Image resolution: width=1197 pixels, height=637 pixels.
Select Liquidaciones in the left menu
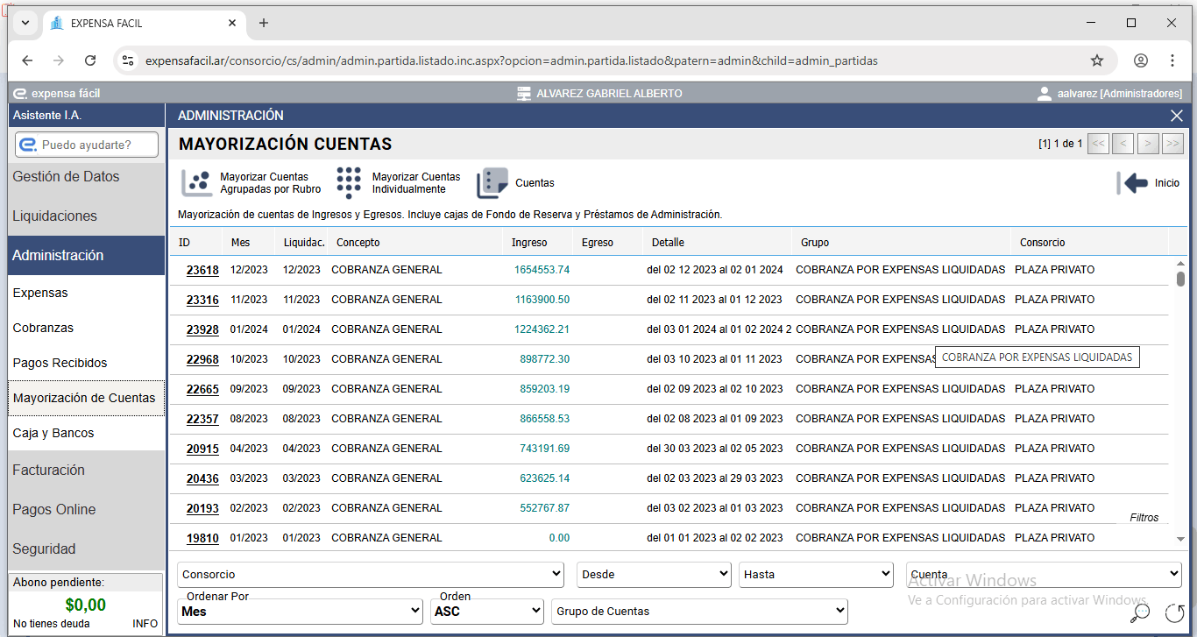(54, 216)
